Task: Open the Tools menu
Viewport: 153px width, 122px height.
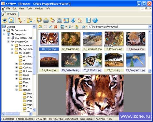Action: [x=29, y=8]
